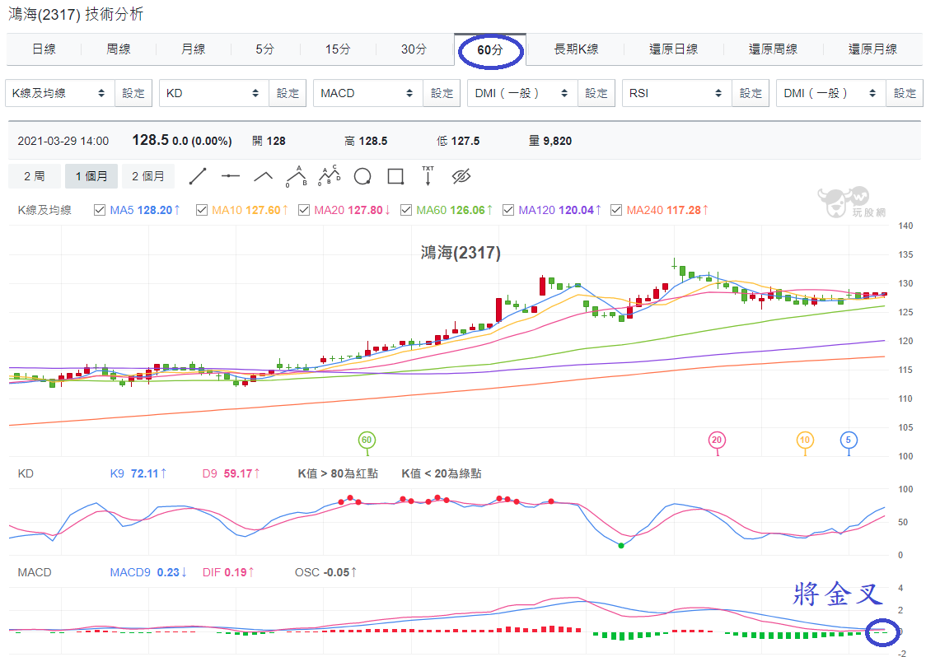Click the 128.5 price value

click(151, 139)
